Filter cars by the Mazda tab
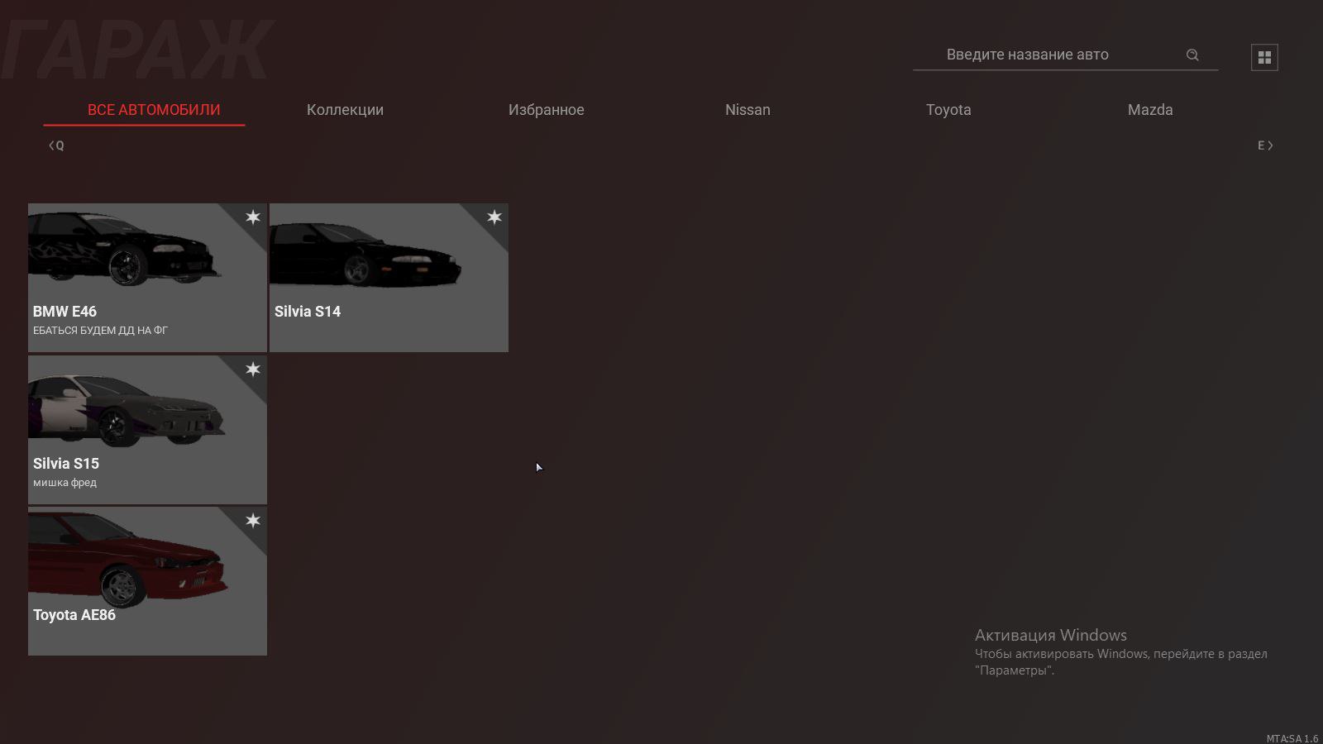The height and width of the screenshot is (744, 1323). (x=1150, y=110)
